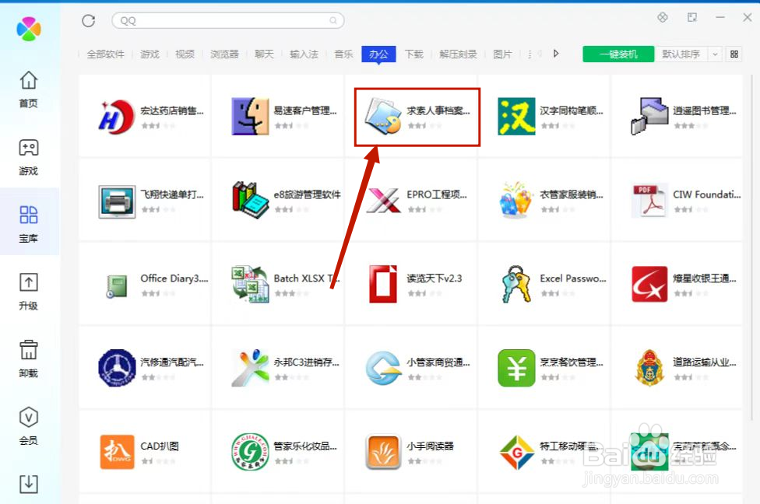Open CAD扒图 orange icon

pos(117,452)
